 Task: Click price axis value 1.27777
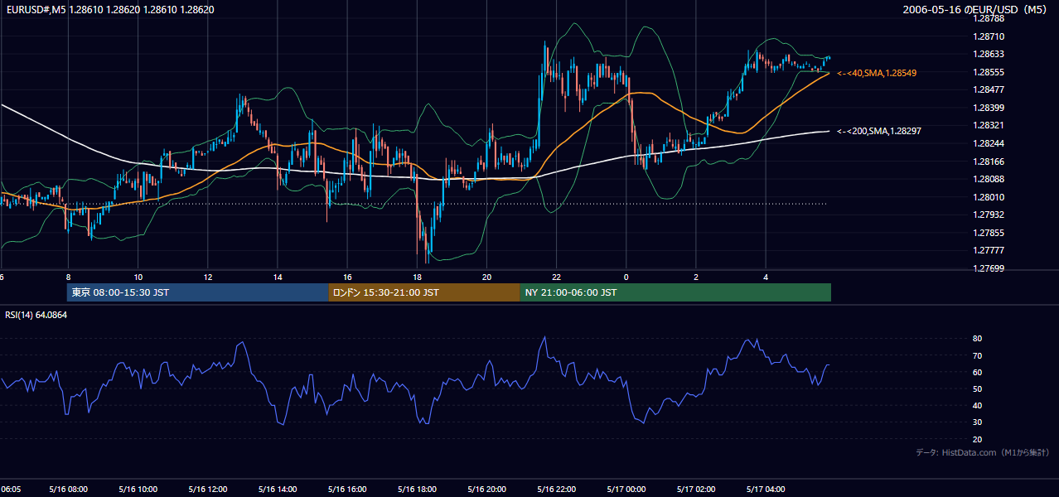point(989,250)
